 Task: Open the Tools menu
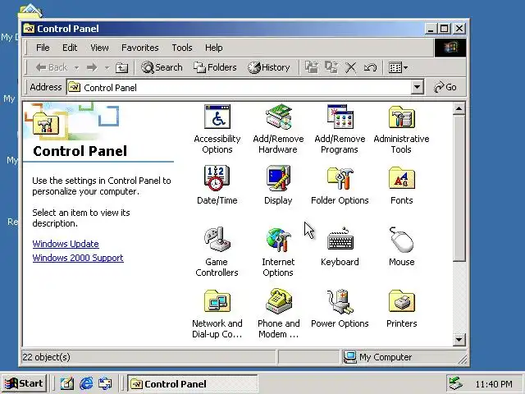click(x=182, y=48)
